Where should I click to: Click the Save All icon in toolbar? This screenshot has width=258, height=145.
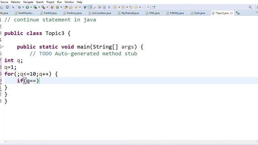click(2, 7)
